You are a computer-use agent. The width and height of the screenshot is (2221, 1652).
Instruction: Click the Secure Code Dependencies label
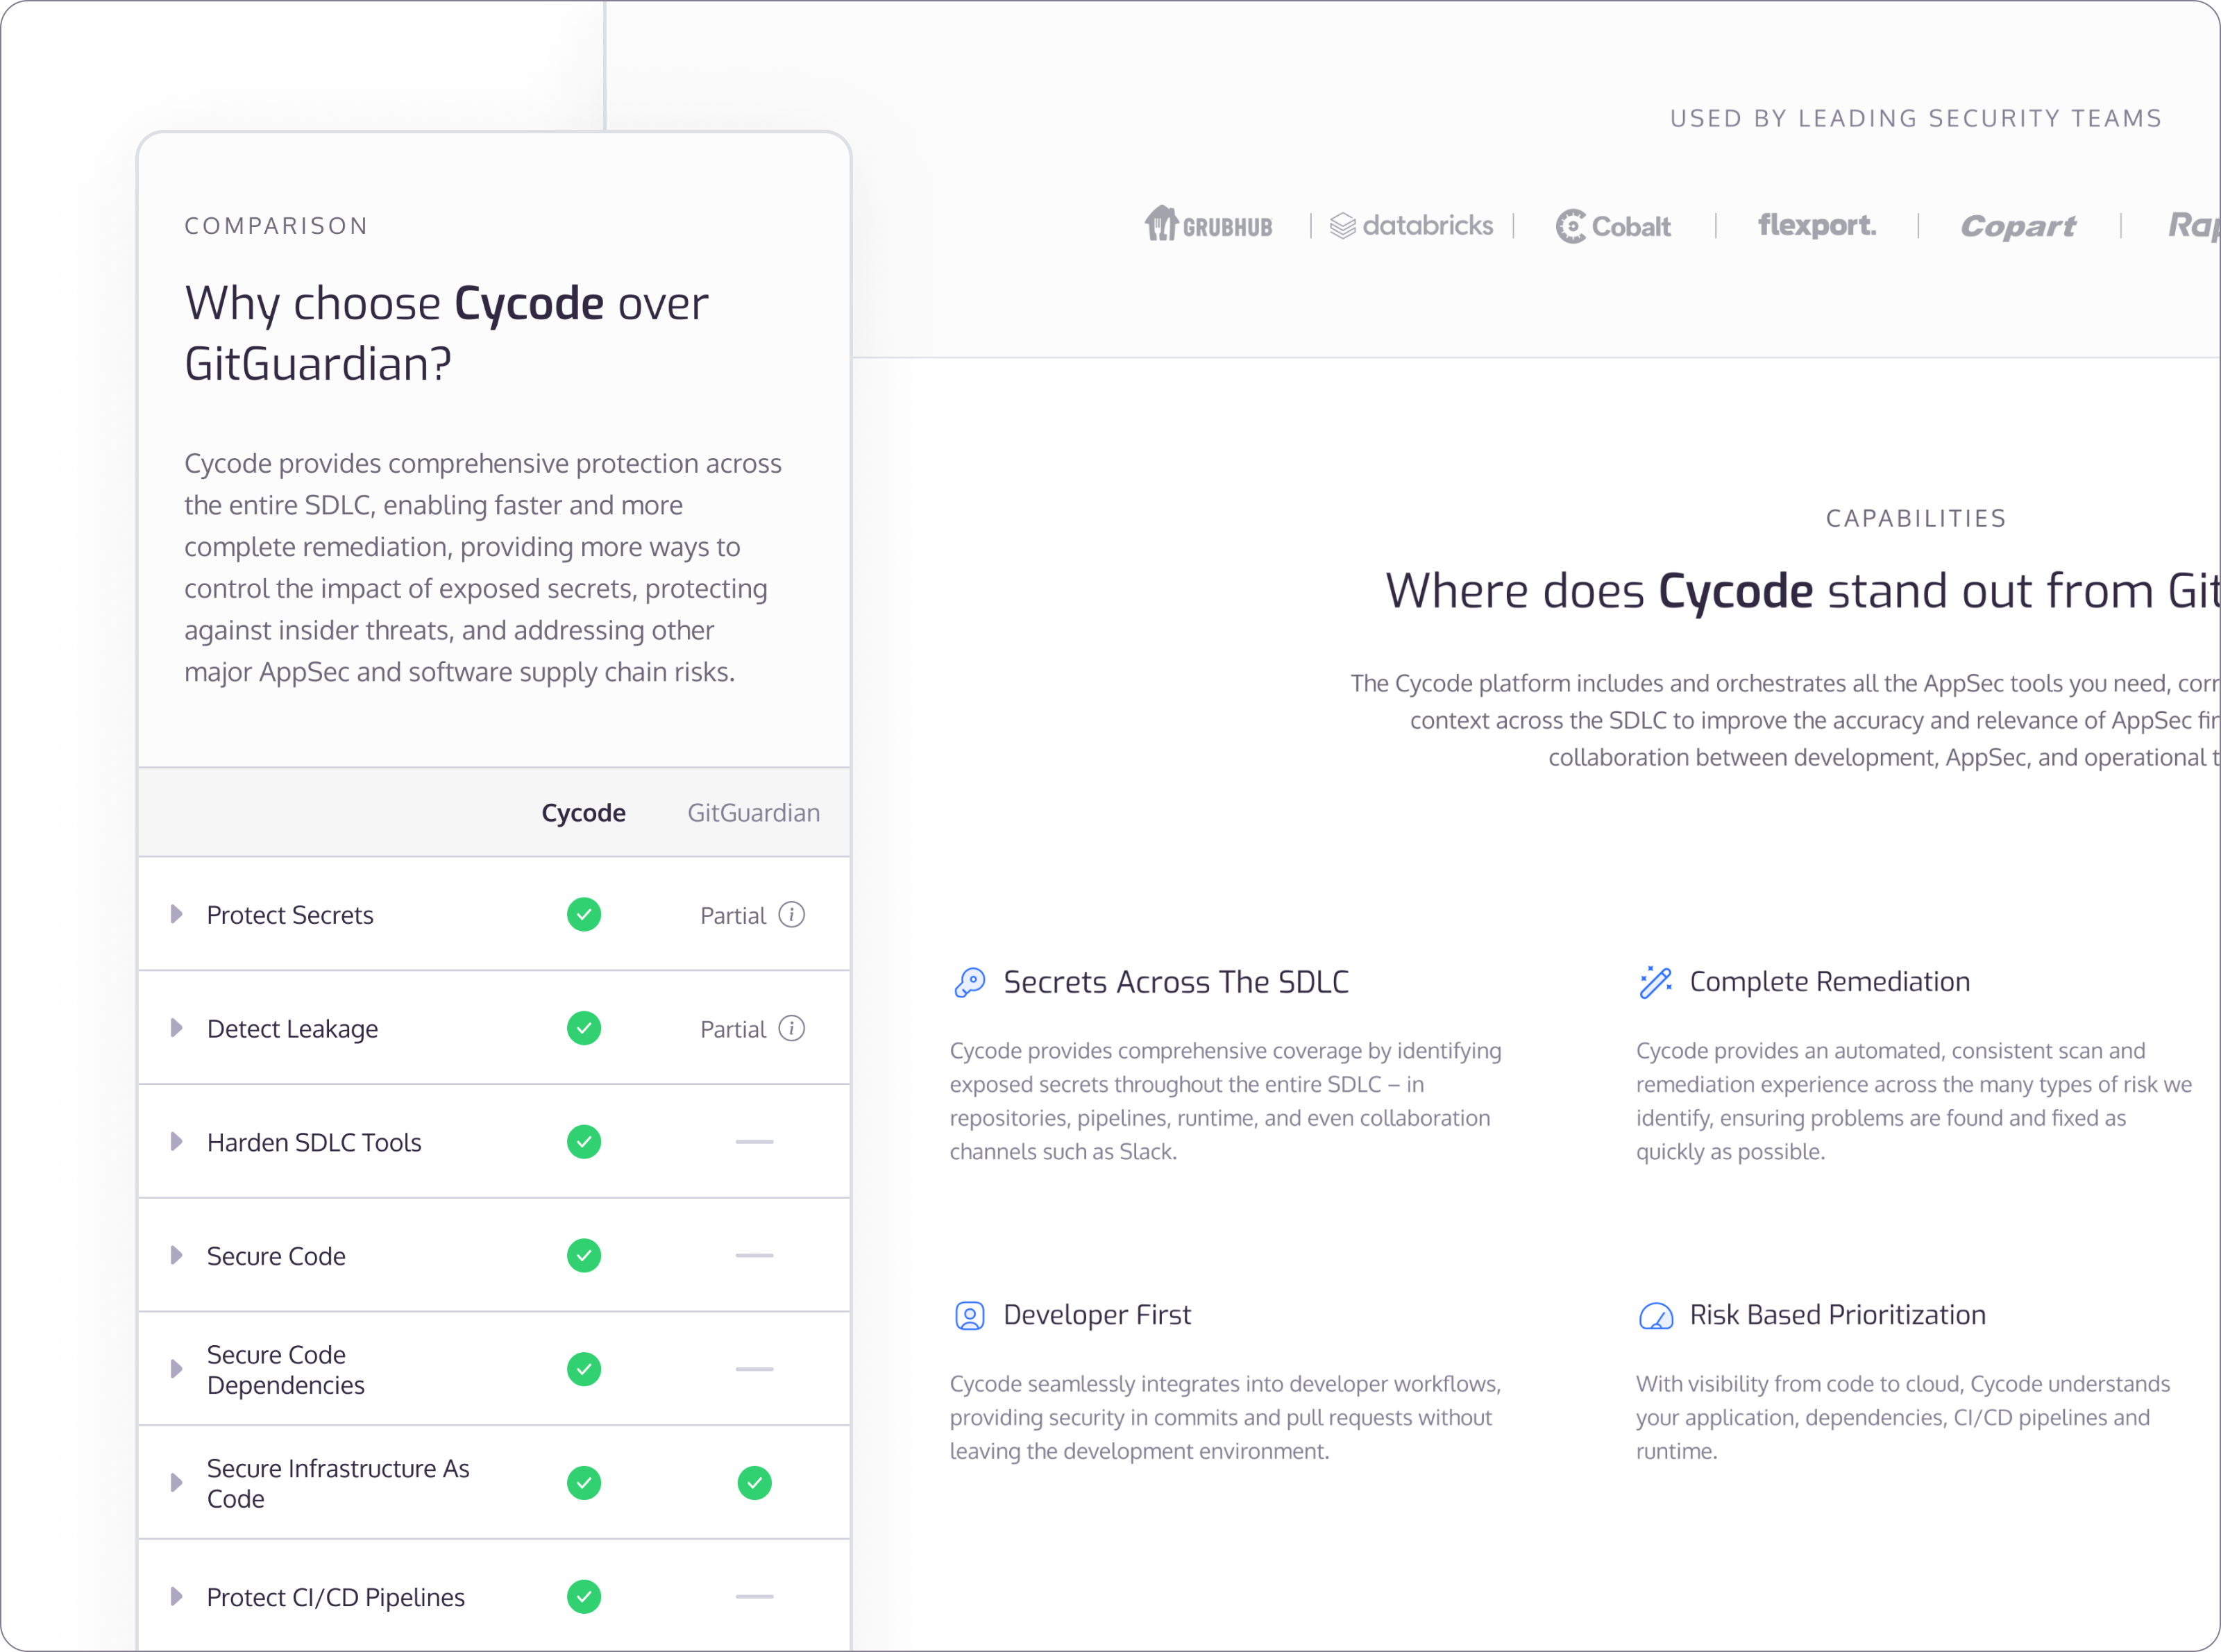(x=286, y=1370)
